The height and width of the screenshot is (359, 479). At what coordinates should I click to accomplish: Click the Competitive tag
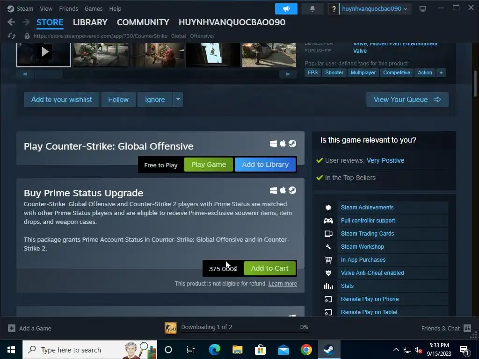coord(397,72)
